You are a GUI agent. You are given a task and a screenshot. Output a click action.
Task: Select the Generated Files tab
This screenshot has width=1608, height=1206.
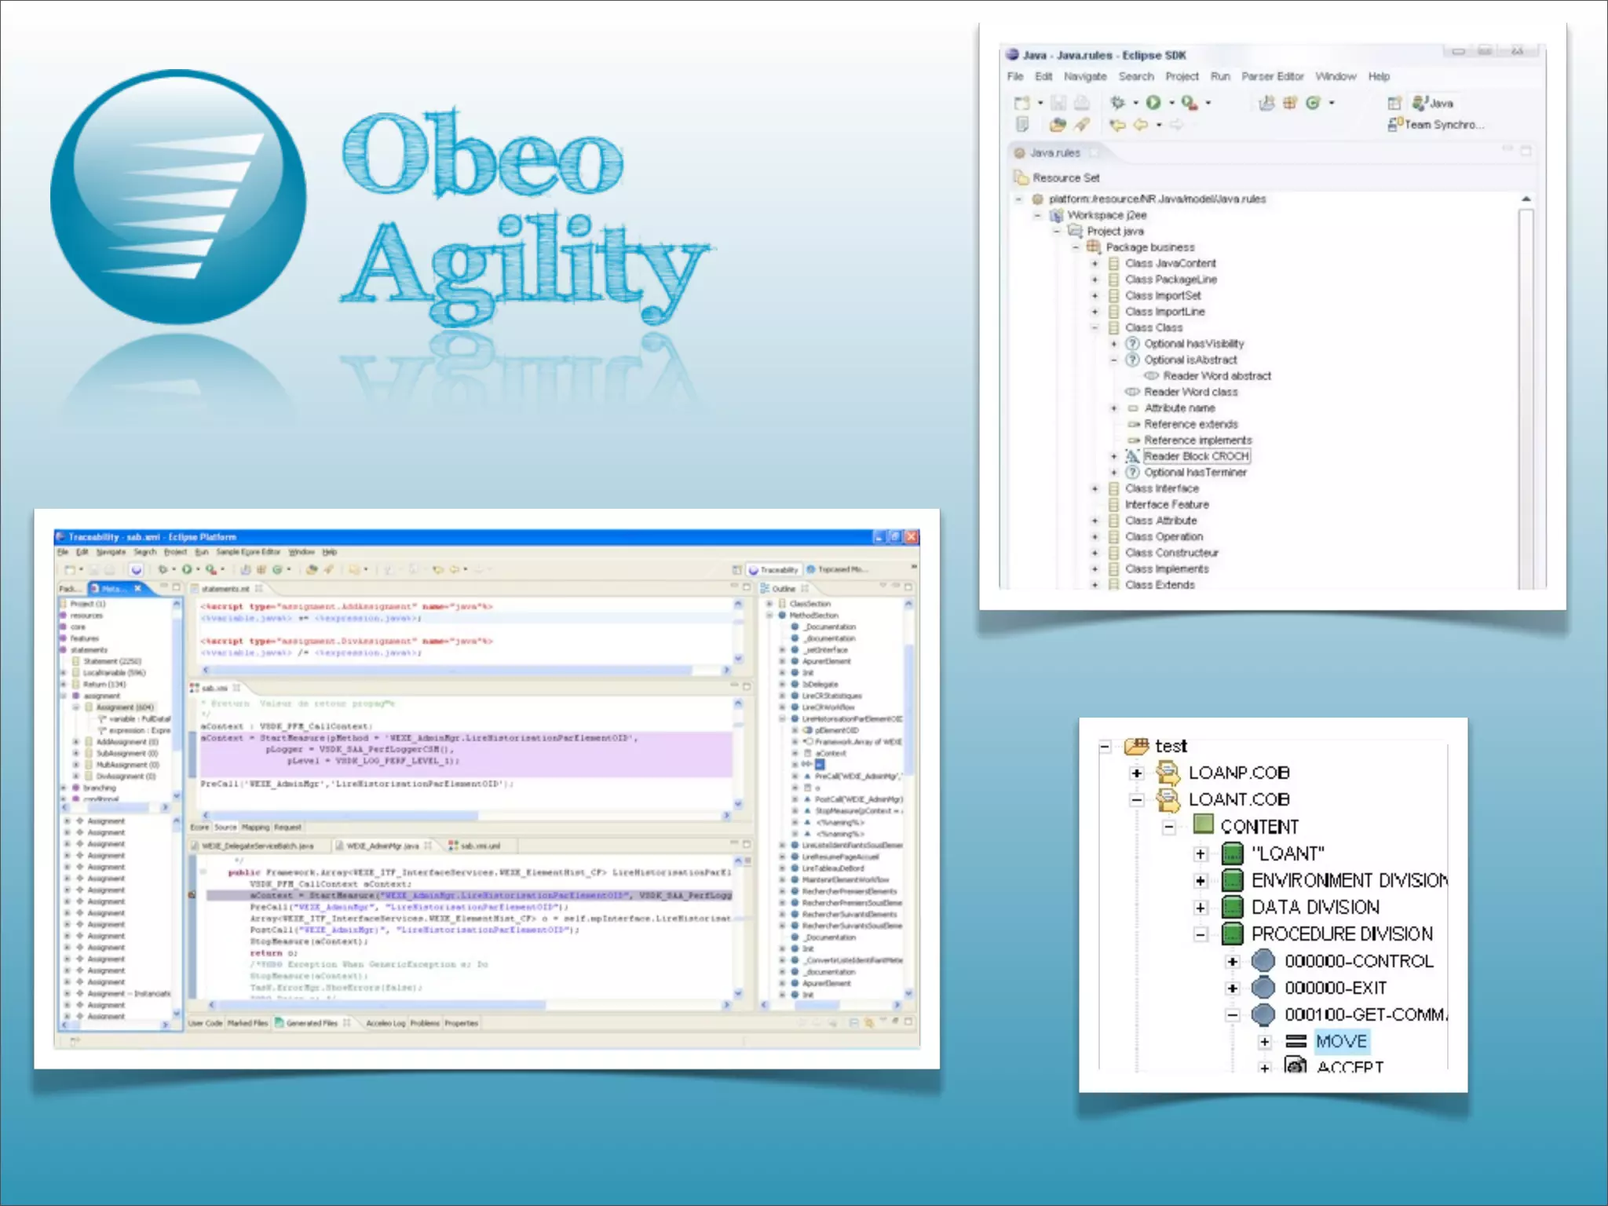[310, 1023]
